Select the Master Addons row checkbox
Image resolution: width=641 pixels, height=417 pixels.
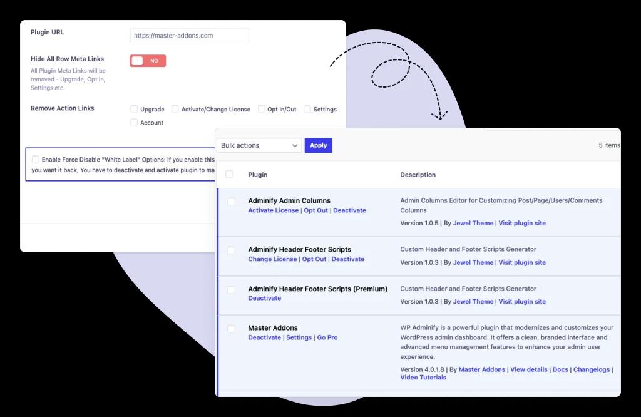(x=231, y=329)
